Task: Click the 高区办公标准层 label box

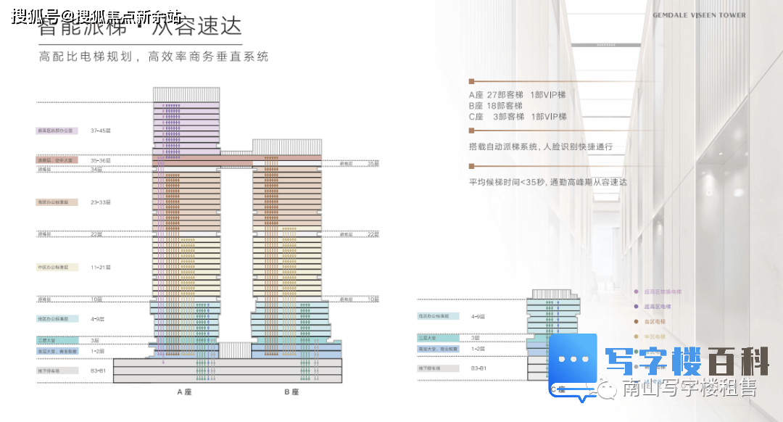Action: 57,202
